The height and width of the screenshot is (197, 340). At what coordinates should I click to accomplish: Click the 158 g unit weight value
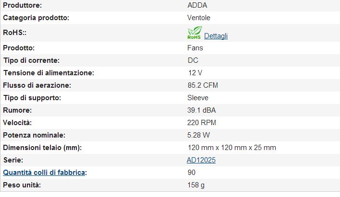click(196, 185)
